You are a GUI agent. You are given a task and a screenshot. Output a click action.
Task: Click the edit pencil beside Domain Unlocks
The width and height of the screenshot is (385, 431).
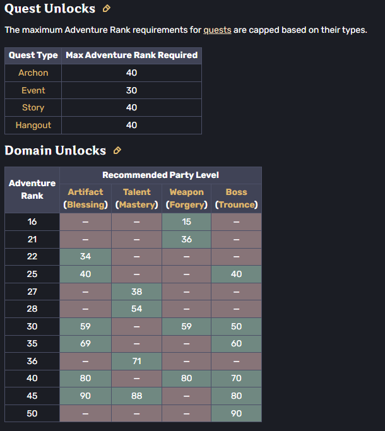click(117, 150)
